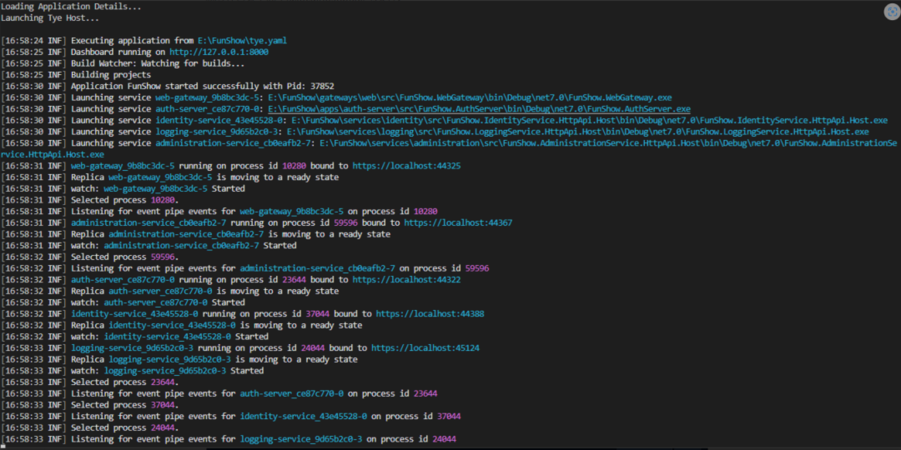Open the https://localhost:44367 administration-service URL
This screenshot has width=901, height=450.
point(458,222)
